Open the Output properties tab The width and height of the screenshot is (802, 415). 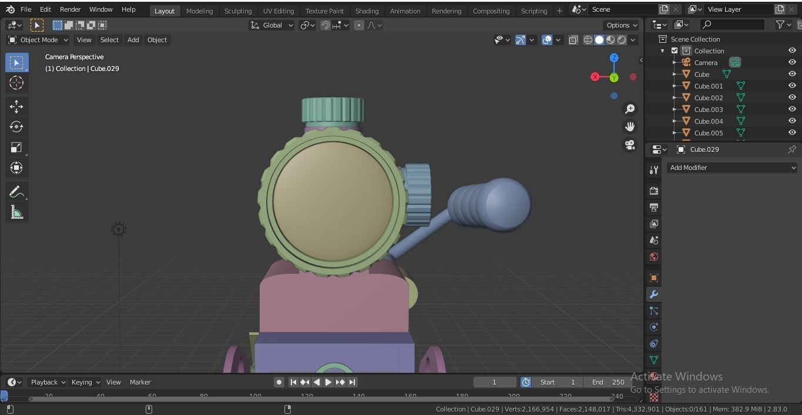tap(654, 207)
